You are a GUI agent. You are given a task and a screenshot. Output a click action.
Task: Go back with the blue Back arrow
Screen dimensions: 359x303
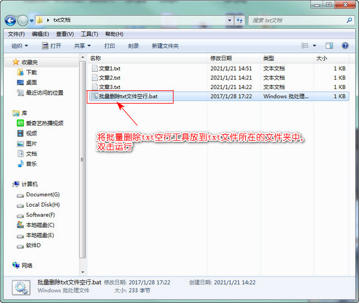click(11, 21)
